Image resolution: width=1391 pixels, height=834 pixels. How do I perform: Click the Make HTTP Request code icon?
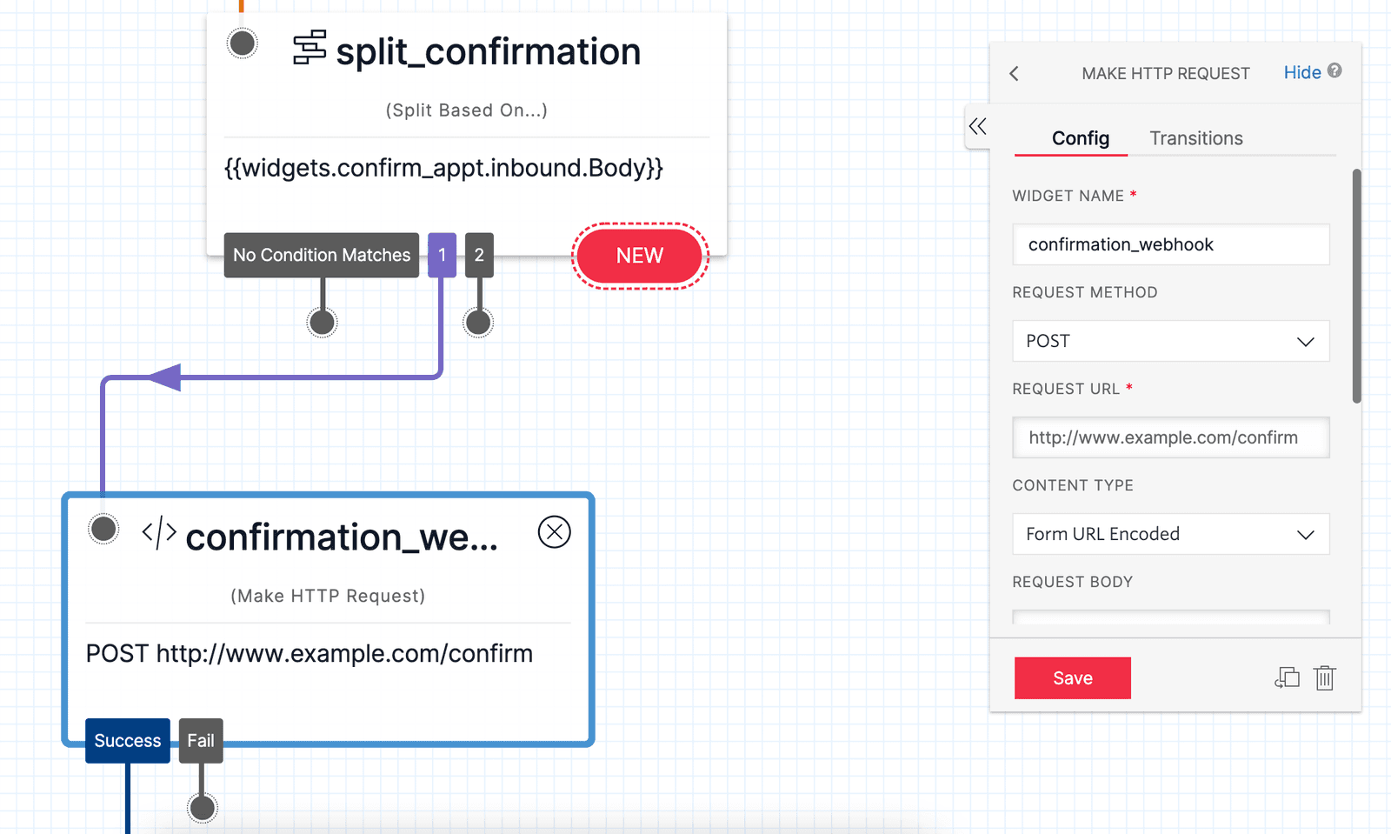tap(157, 535)
